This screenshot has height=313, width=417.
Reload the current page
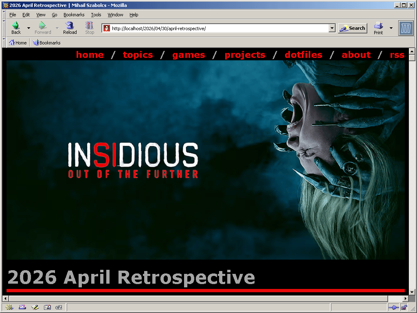pos(70,28)
